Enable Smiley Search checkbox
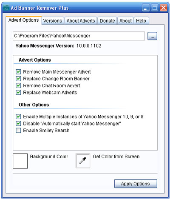The width and height of the screenshot is (170, 199). (18, 131)
